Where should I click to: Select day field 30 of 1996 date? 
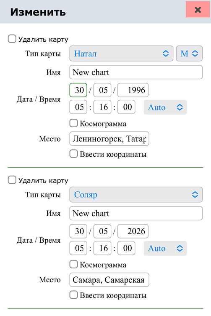(78, 90)
